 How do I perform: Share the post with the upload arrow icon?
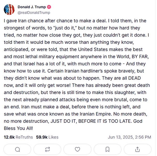tap(137, 149)
